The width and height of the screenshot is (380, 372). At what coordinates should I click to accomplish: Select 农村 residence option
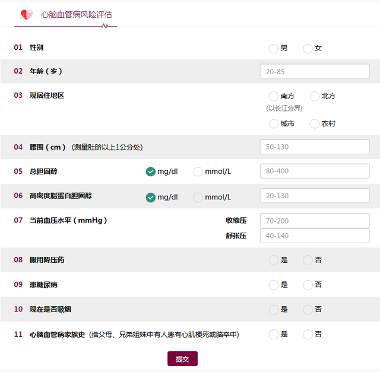click(x=315, y=124)
